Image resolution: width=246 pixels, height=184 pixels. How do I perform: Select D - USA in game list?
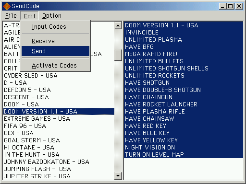(59, 83)
